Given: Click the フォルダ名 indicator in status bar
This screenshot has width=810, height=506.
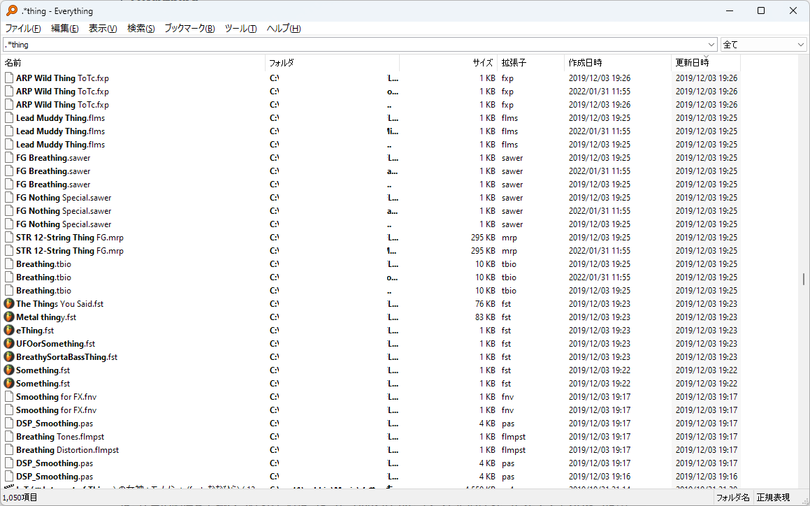Looking at the screenshot, I should (732, 497).
